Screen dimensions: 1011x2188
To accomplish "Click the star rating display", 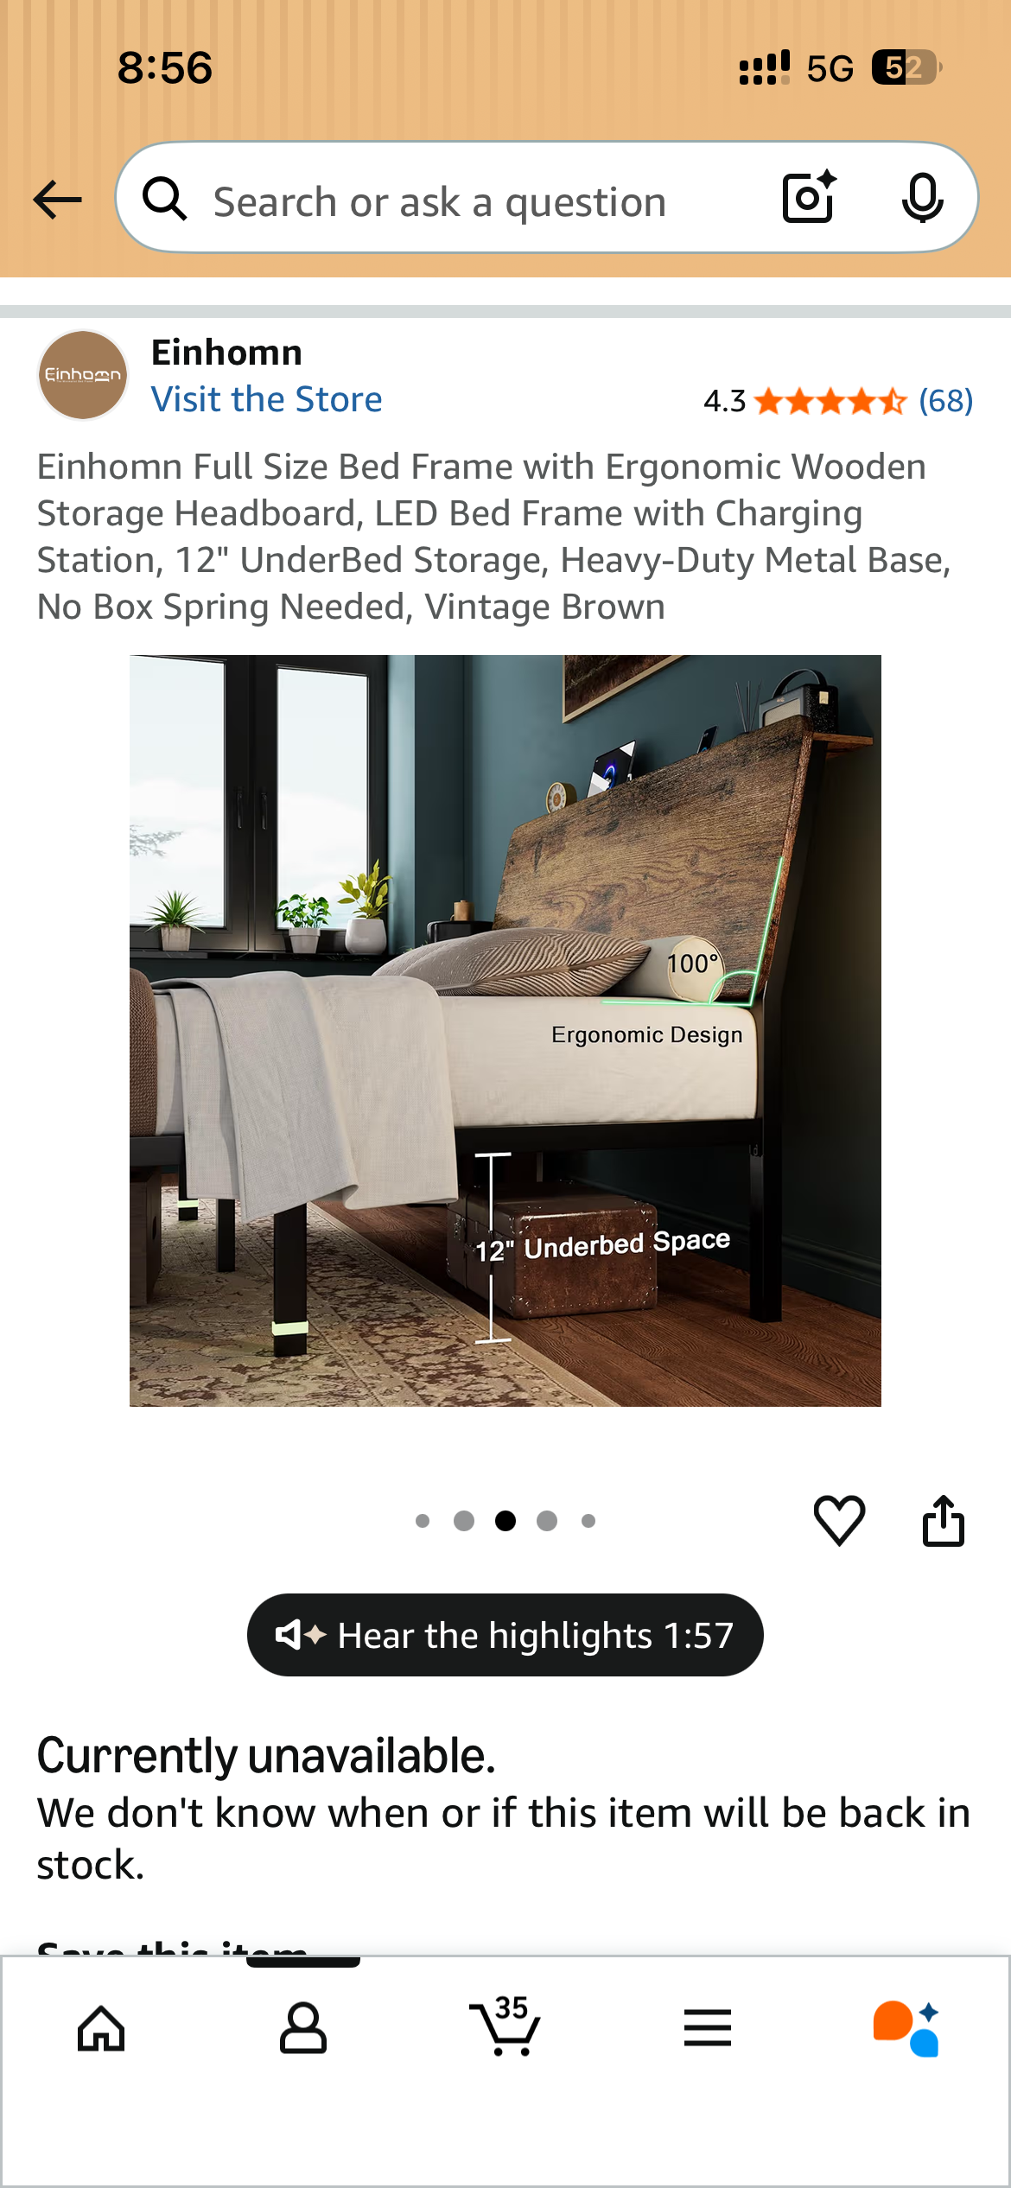I will click(830, 401).
